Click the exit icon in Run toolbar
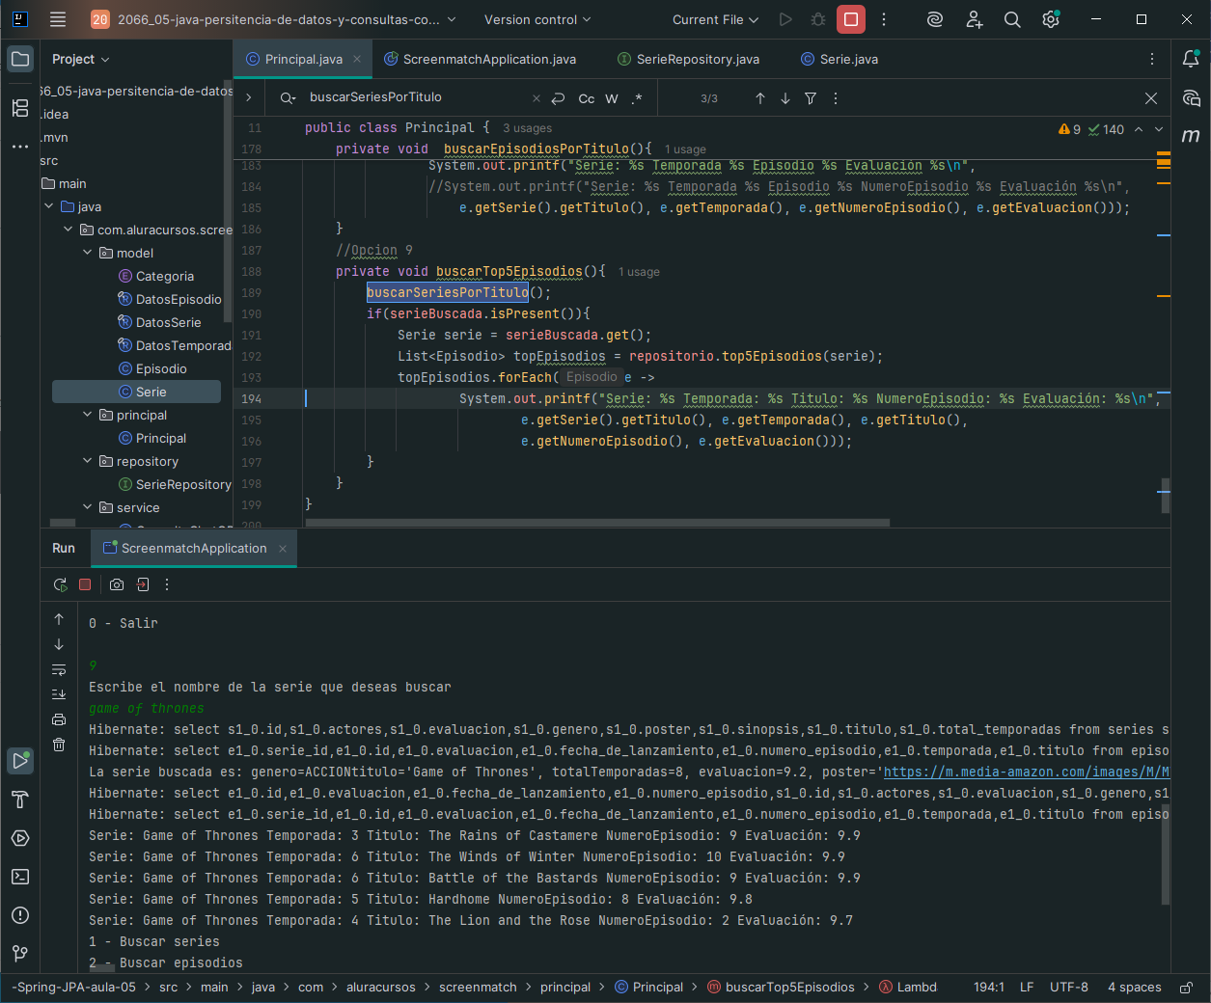The height and width of the screenshot is (1003, 1211). (143, 584)
